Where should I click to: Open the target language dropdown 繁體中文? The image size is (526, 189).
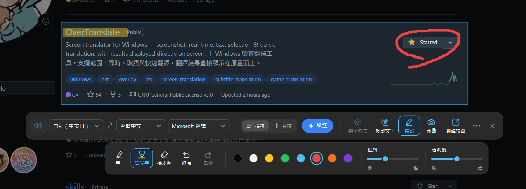[141, 126]
